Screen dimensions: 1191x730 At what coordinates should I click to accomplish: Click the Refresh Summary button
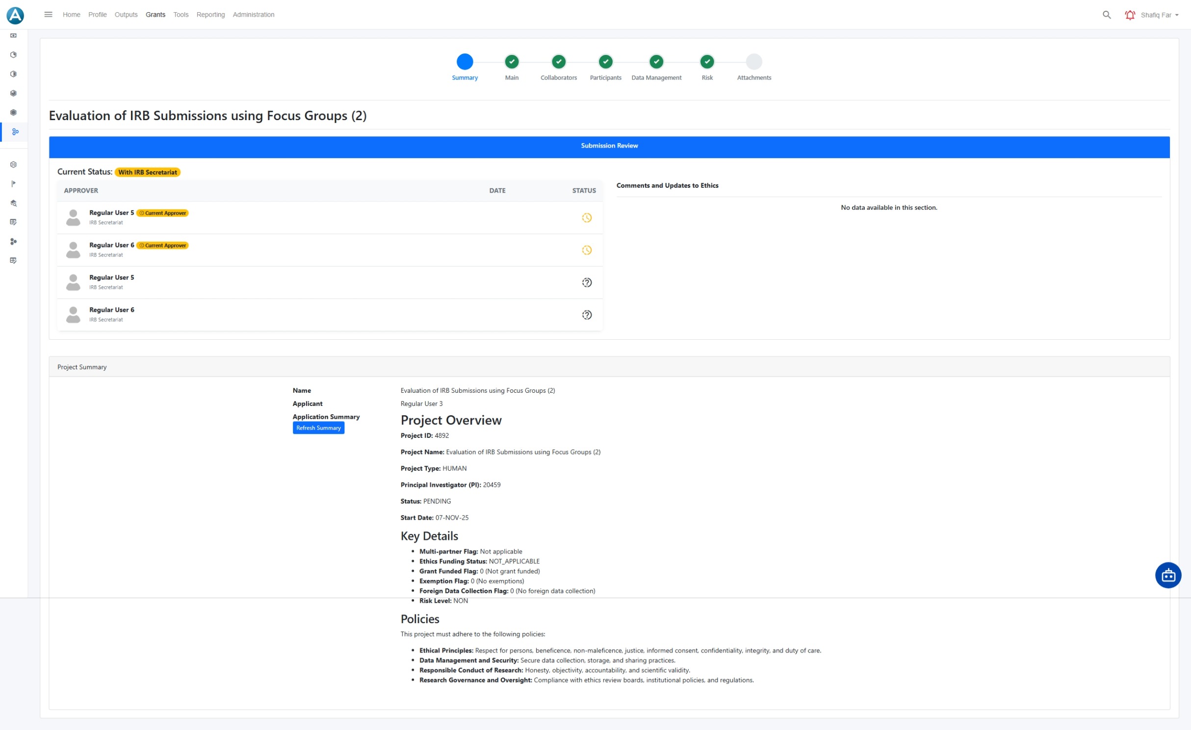point(318,428)
